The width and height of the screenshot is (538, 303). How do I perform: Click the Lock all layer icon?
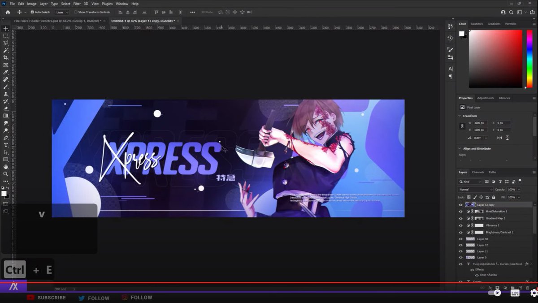pos(493,197)
